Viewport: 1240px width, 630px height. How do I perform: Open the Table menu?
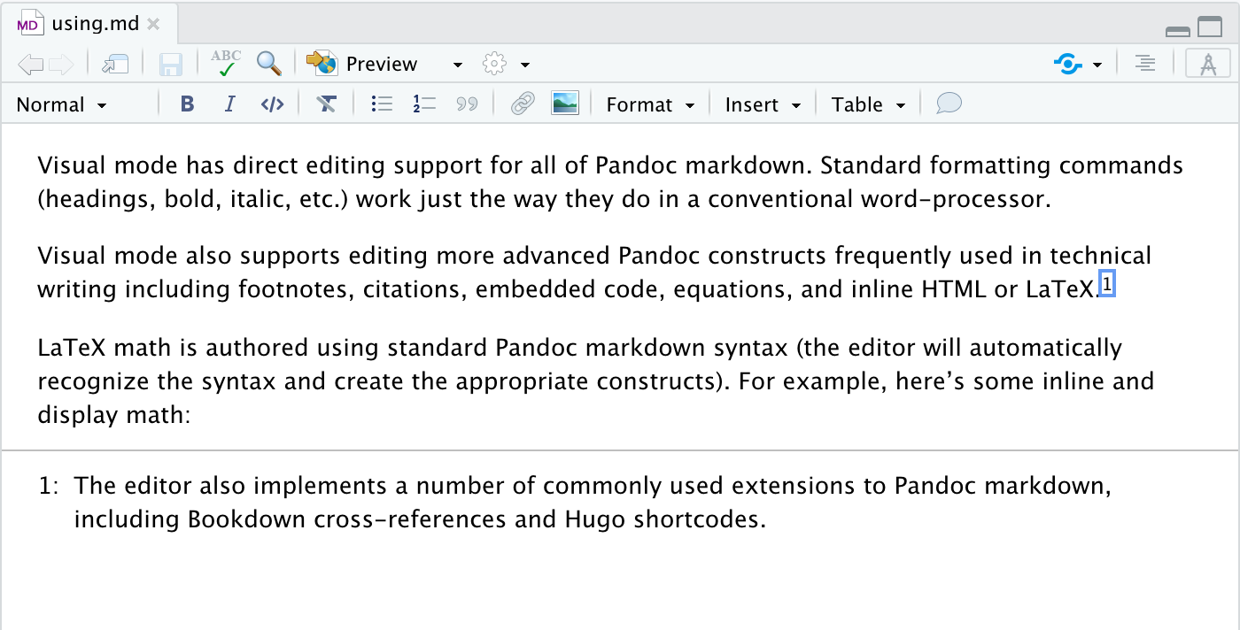(x=868, y=104)
